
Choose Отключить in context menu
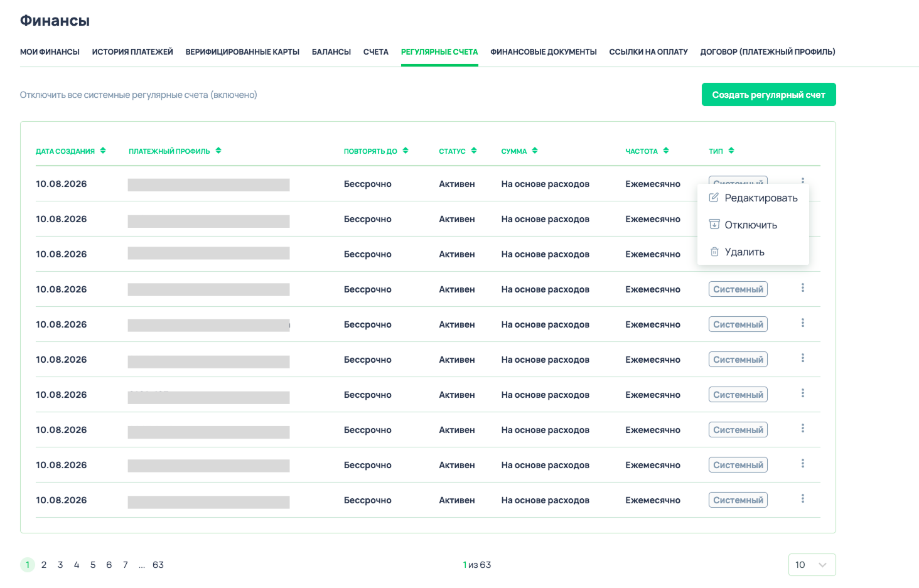[753, 225]
